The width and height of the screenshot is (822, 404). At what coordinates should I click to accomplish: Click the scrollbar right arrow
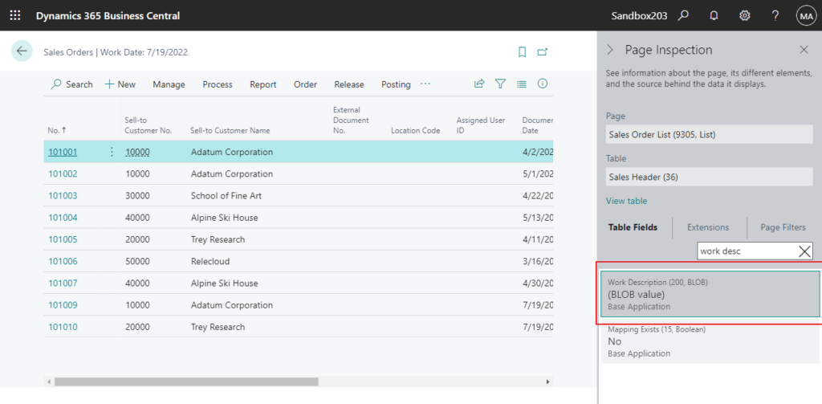point(547,382)
